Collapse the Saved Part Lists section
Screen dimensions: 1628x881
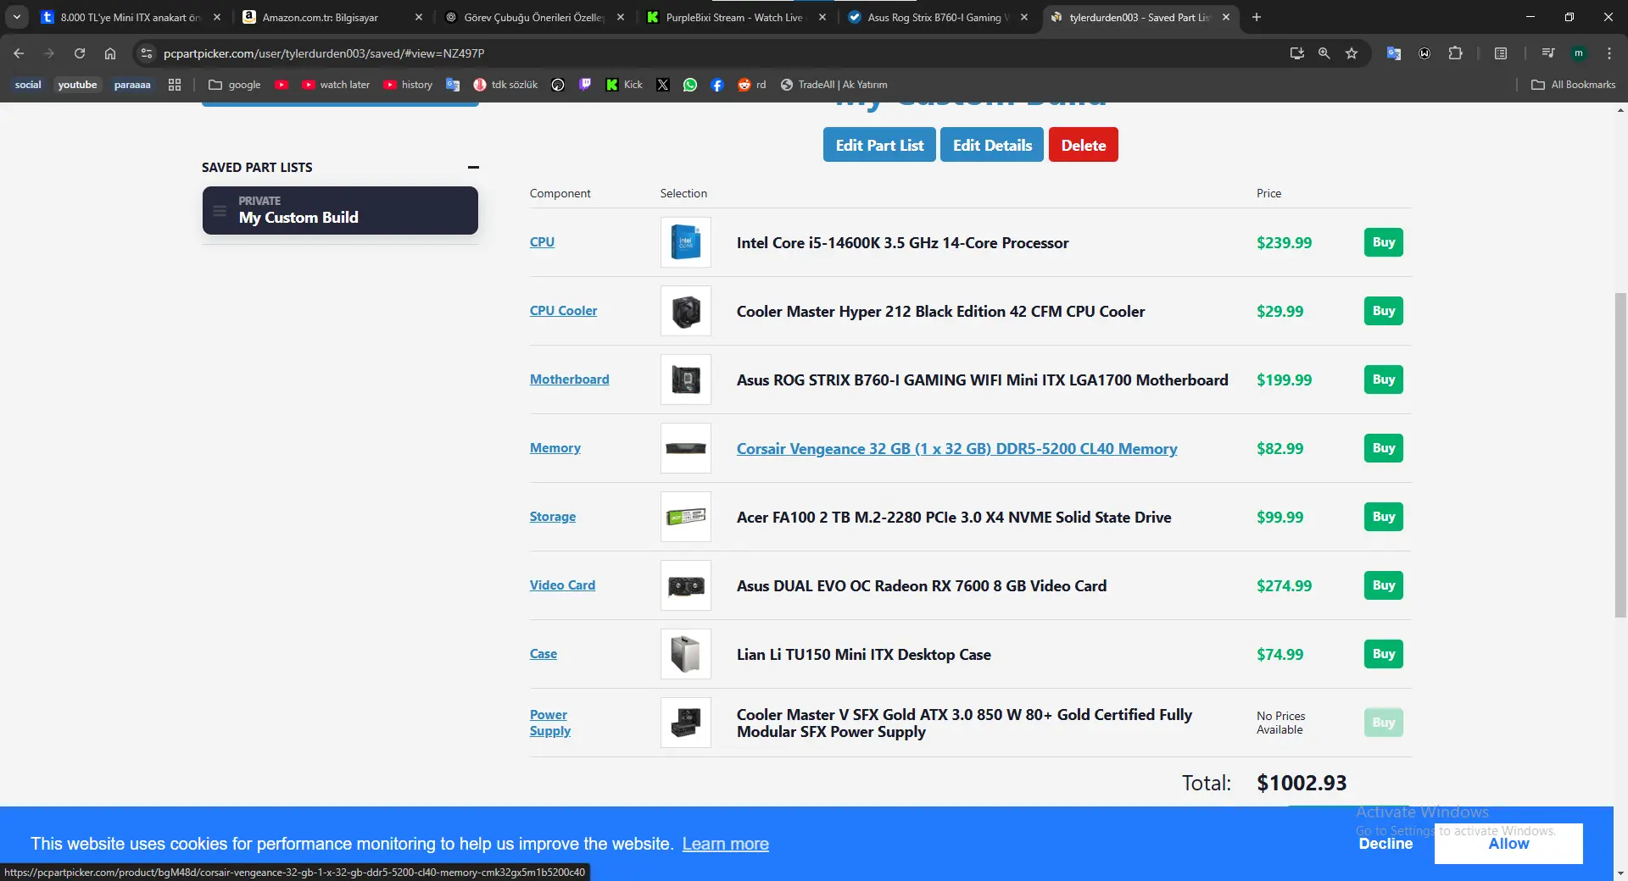[473, 168]
